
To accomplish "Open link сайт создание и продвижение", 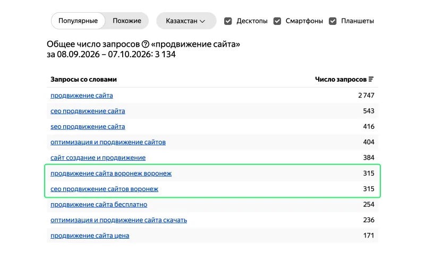I will coord(98,158).
